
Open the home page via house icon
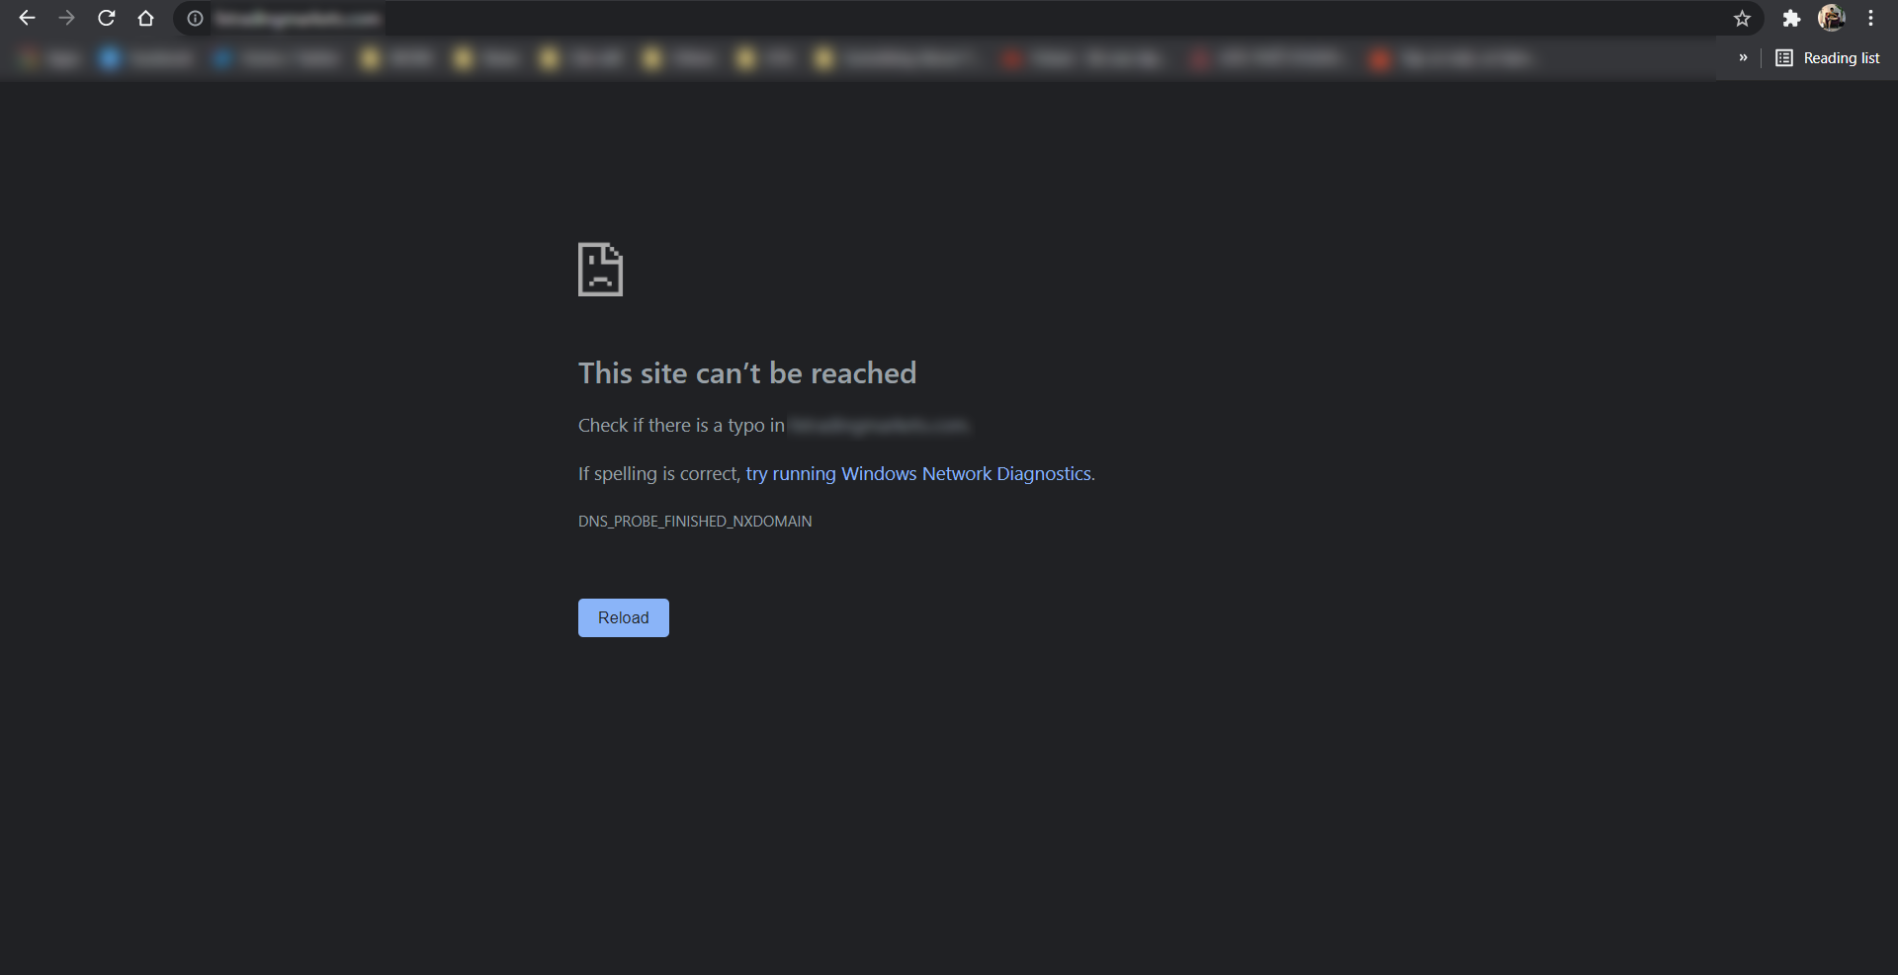click(x=145, y=19)
